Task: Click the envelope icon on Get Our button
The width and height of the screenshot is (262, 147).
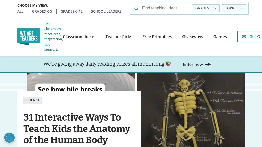Action: [244, 37]
